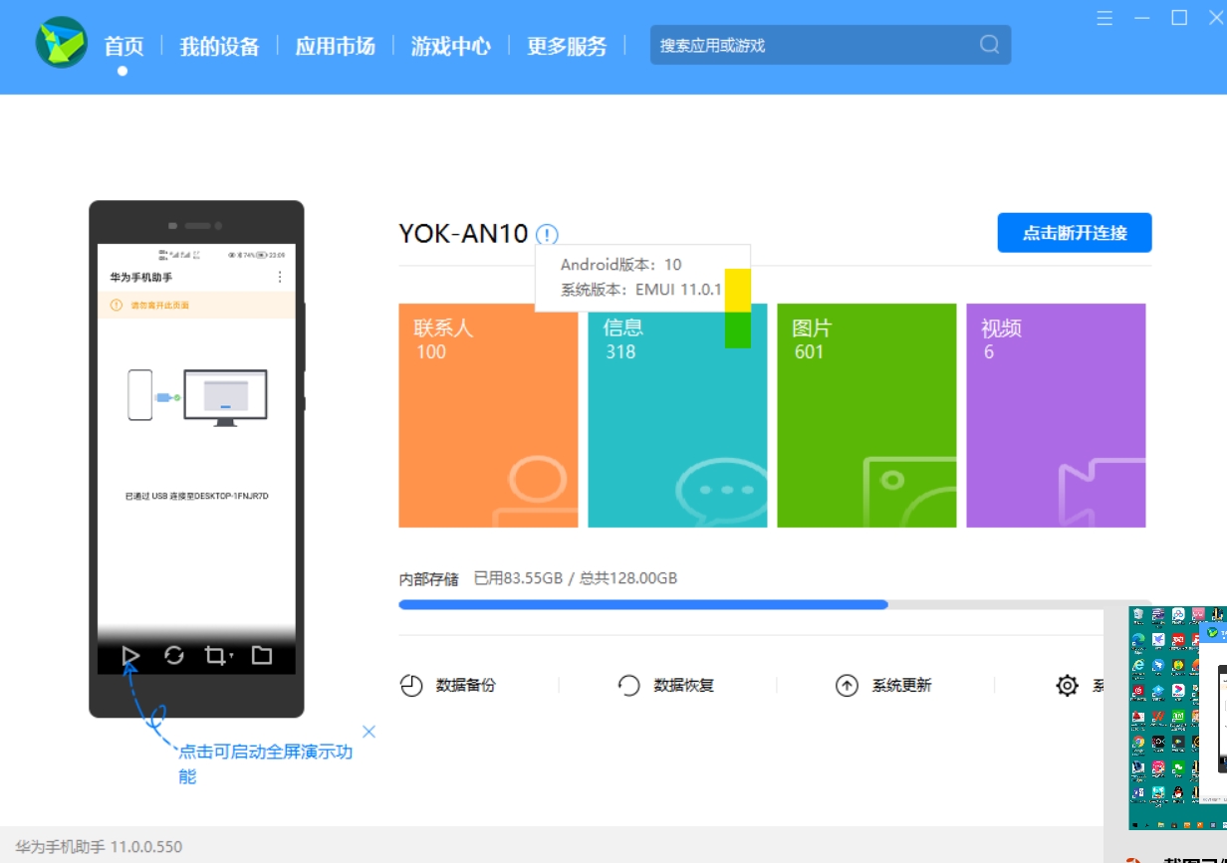Click device name YOK-AN10
1227x863 pixels.
pyautogui.click(x=463, y=234)
